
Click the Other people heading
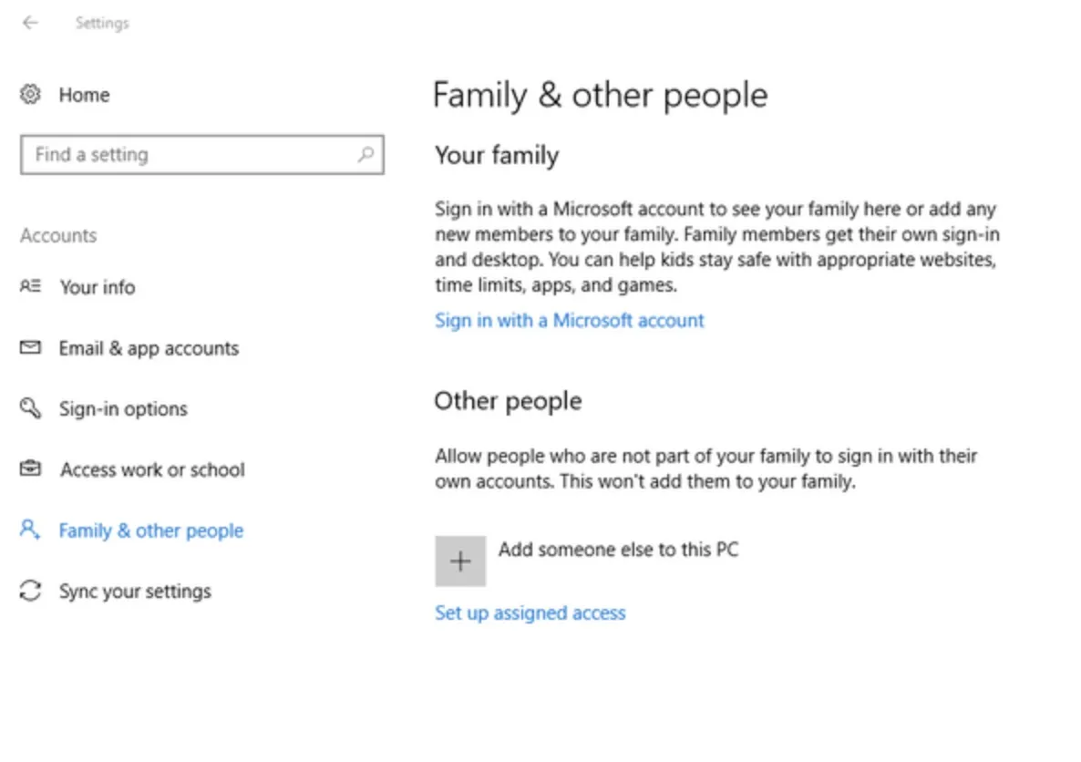pos(508,401)
